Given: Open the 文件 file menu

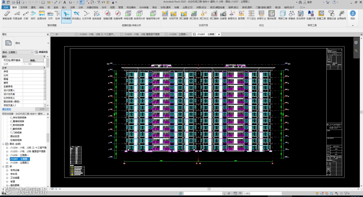Looking at the screenshot, I should (x=6, y=7).
